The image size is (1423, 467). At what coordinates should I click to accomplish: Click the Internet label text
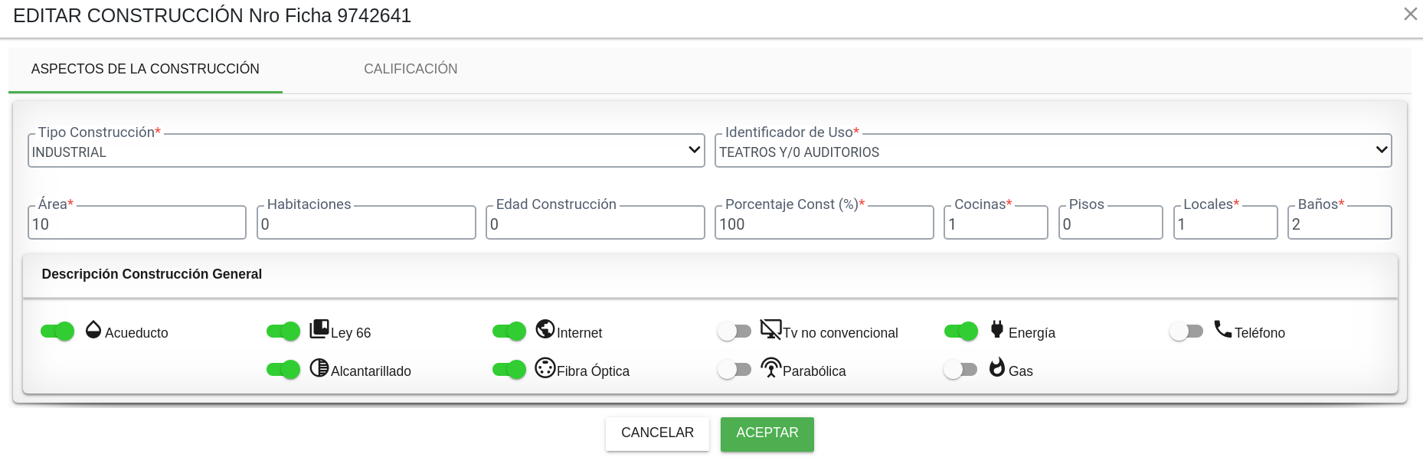tap(579, 333)
